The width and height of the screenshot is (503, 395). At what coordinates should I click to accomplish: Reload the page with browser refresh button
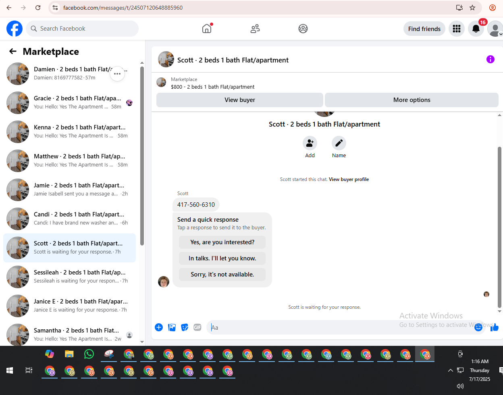point(38,8)
